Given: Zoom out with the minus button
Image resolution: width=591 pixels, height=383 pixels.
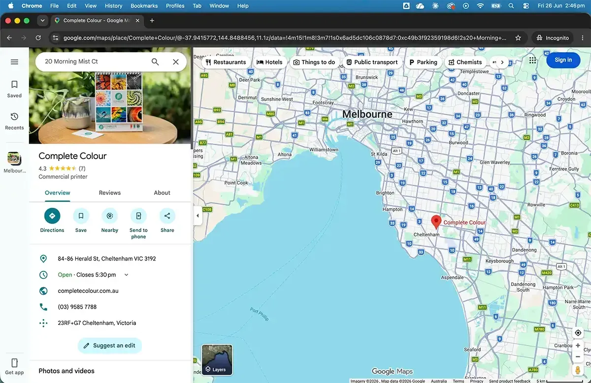Looking at the screenshot, I should pos(578,357).
